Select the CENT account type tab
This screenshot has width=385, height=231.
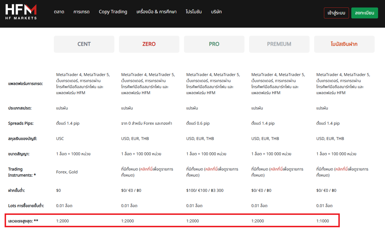click(x=84, y=44)
